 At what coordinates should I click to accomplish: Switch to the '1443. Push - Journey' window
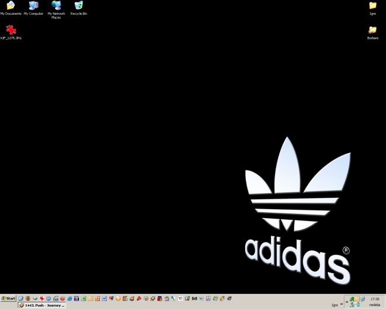click(x=42, y=305)
